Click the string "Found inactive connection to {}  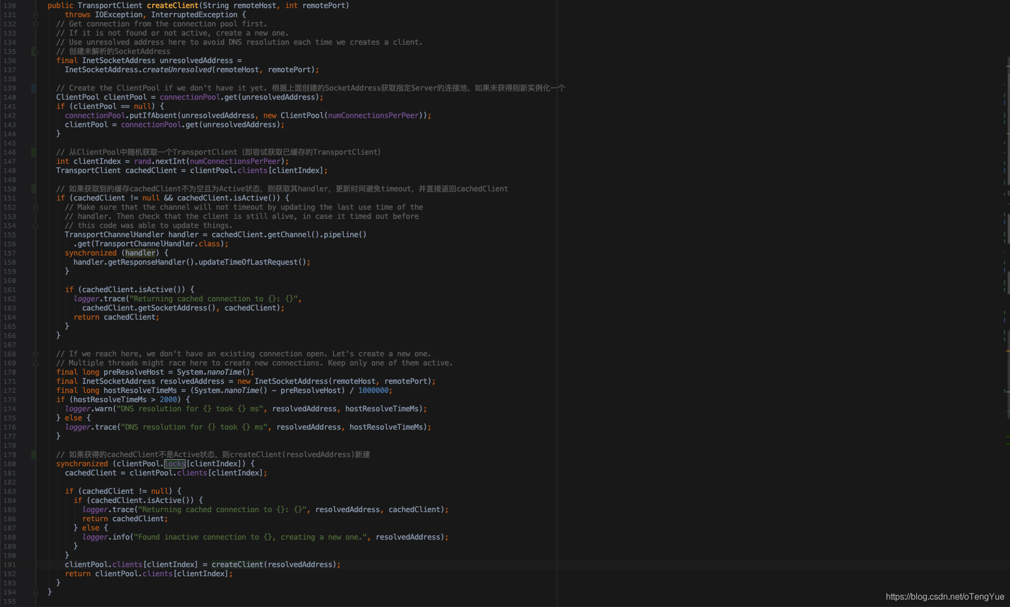click(250, 537)
